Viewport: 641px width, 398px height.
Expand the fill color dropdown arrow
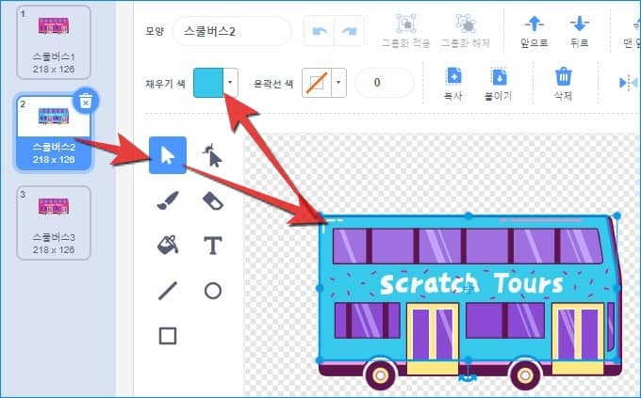230,83
